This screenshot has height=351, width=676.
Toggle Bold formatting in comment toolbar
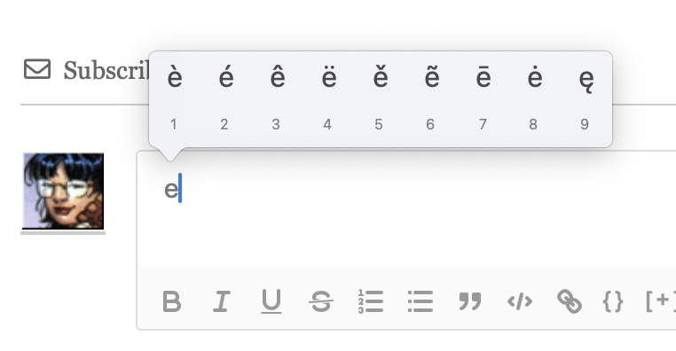click(x=171, y=301)
